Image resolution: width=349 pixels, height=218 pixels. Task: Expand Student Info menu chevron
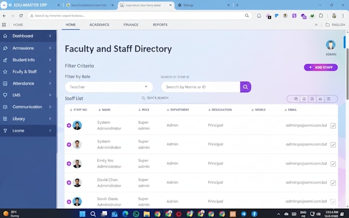50,60
